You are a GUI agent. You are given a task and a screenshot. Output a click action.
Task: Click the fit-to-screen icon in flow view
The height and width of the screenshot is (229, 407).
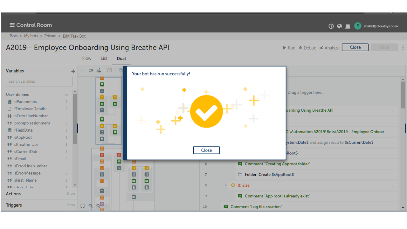(x=83, y=206)
